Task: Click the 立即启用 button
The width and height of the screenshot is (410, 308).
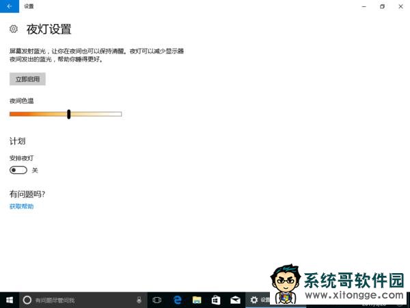Action: (x=27, y=79)
